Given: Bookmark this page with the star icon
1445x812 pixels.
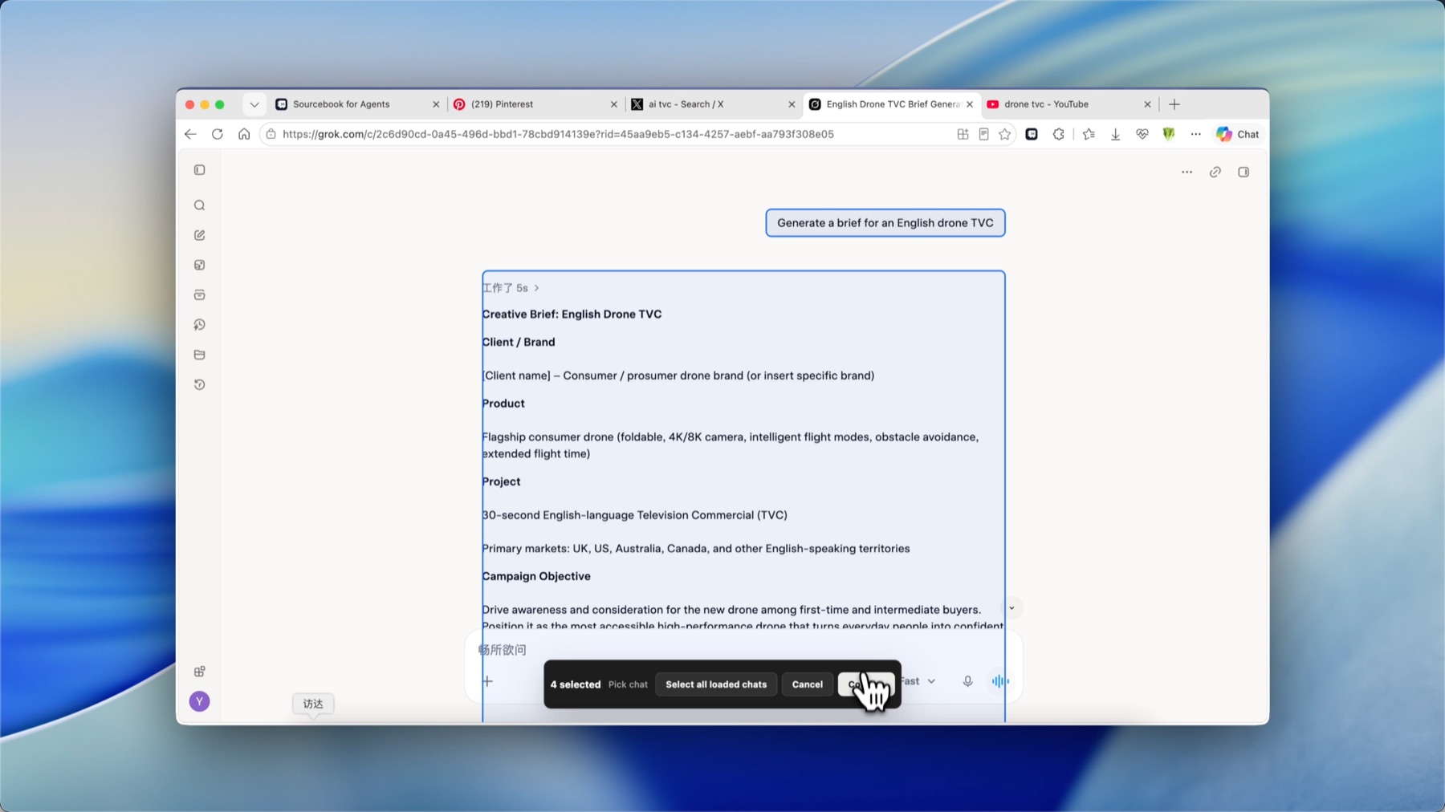Looking at the screenshot, I should click(x=1005, y=134).
